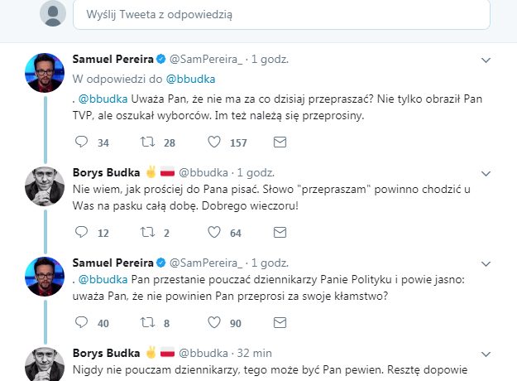
Task: Like Borys Budka's tweet with 64 likes
Action: point(214,233)
